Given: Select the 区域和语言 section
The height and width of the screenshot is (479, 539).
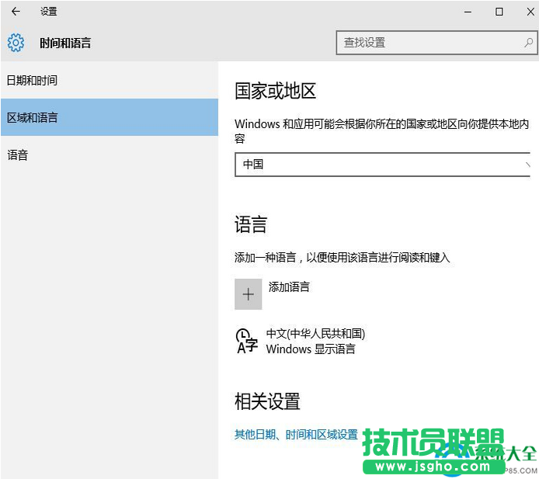Looking at the screenshot, I should [110, 117].
